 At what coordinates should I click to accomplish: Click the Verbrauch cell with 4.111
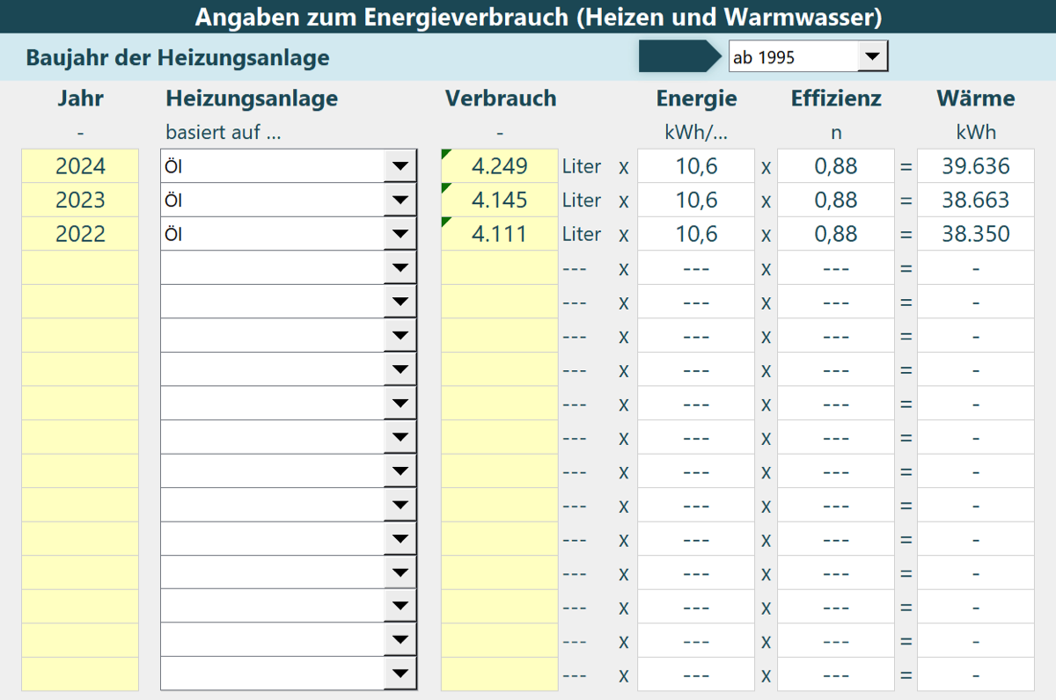coord(499,234)
